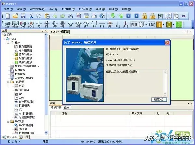The image size is (195, 145).
Task: Close the About XCPPro dialog
Action: [x=167, y=42]
